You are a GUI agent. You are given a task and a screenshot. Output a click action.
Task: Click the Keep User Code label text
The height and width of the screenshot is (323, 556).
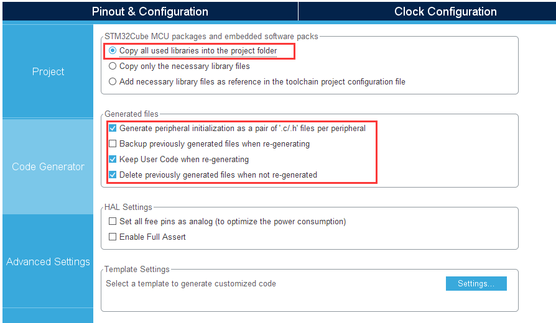[184, 160]
